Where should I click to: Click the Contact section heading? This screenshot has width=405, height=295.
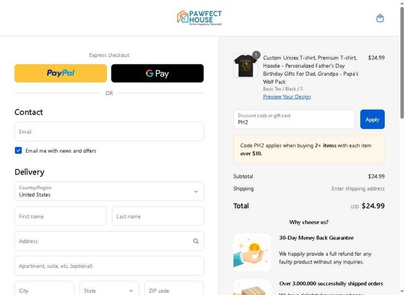(x=28, y=112)
